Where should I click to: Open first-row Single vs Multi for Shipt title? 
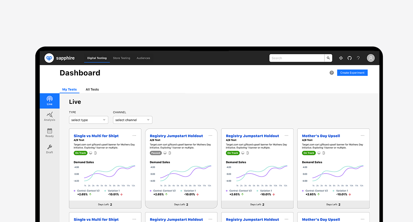click(x=96, y=136)
